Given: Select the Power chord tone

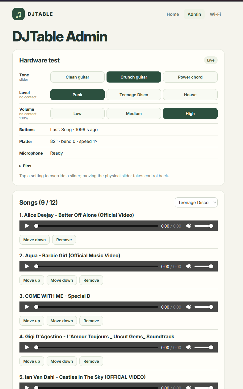Looking at the screenshot, I should (190, 77).
